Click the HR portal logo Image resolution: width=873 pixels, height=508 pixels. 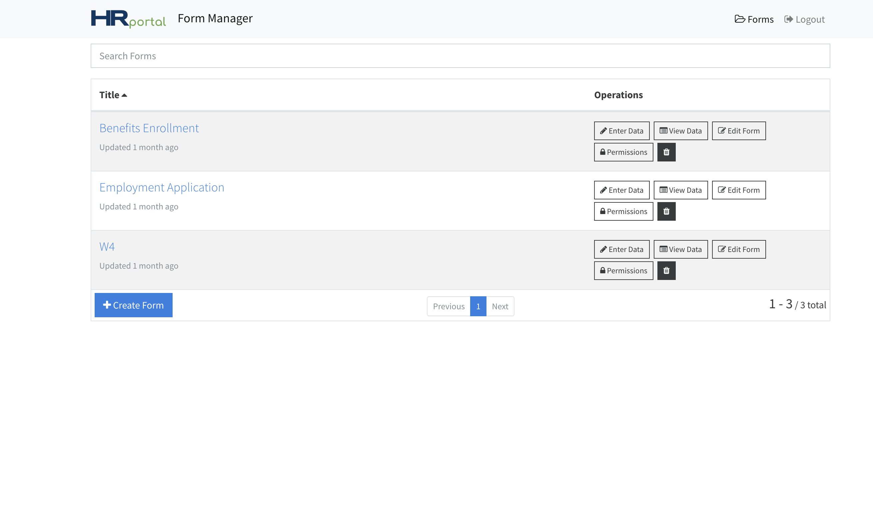(x=128, y=19)
